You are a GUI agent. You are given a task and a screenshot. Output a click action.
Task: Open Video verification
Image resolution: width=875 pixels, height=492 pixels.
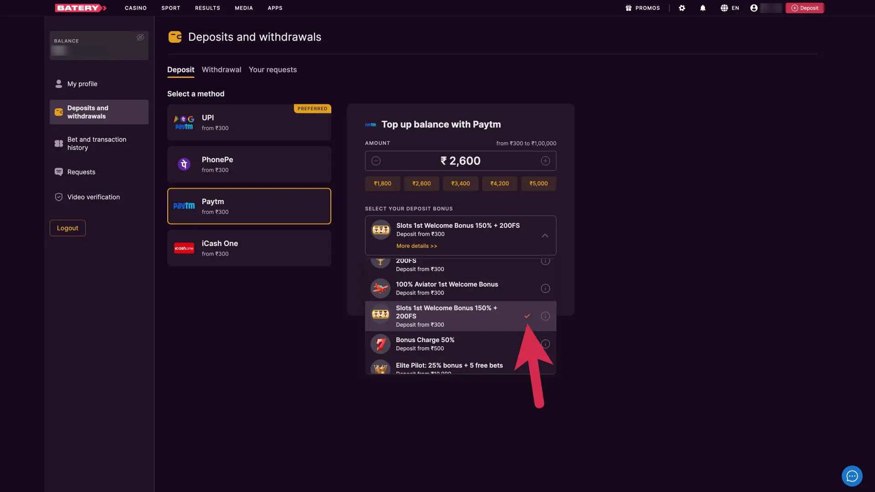99,197
